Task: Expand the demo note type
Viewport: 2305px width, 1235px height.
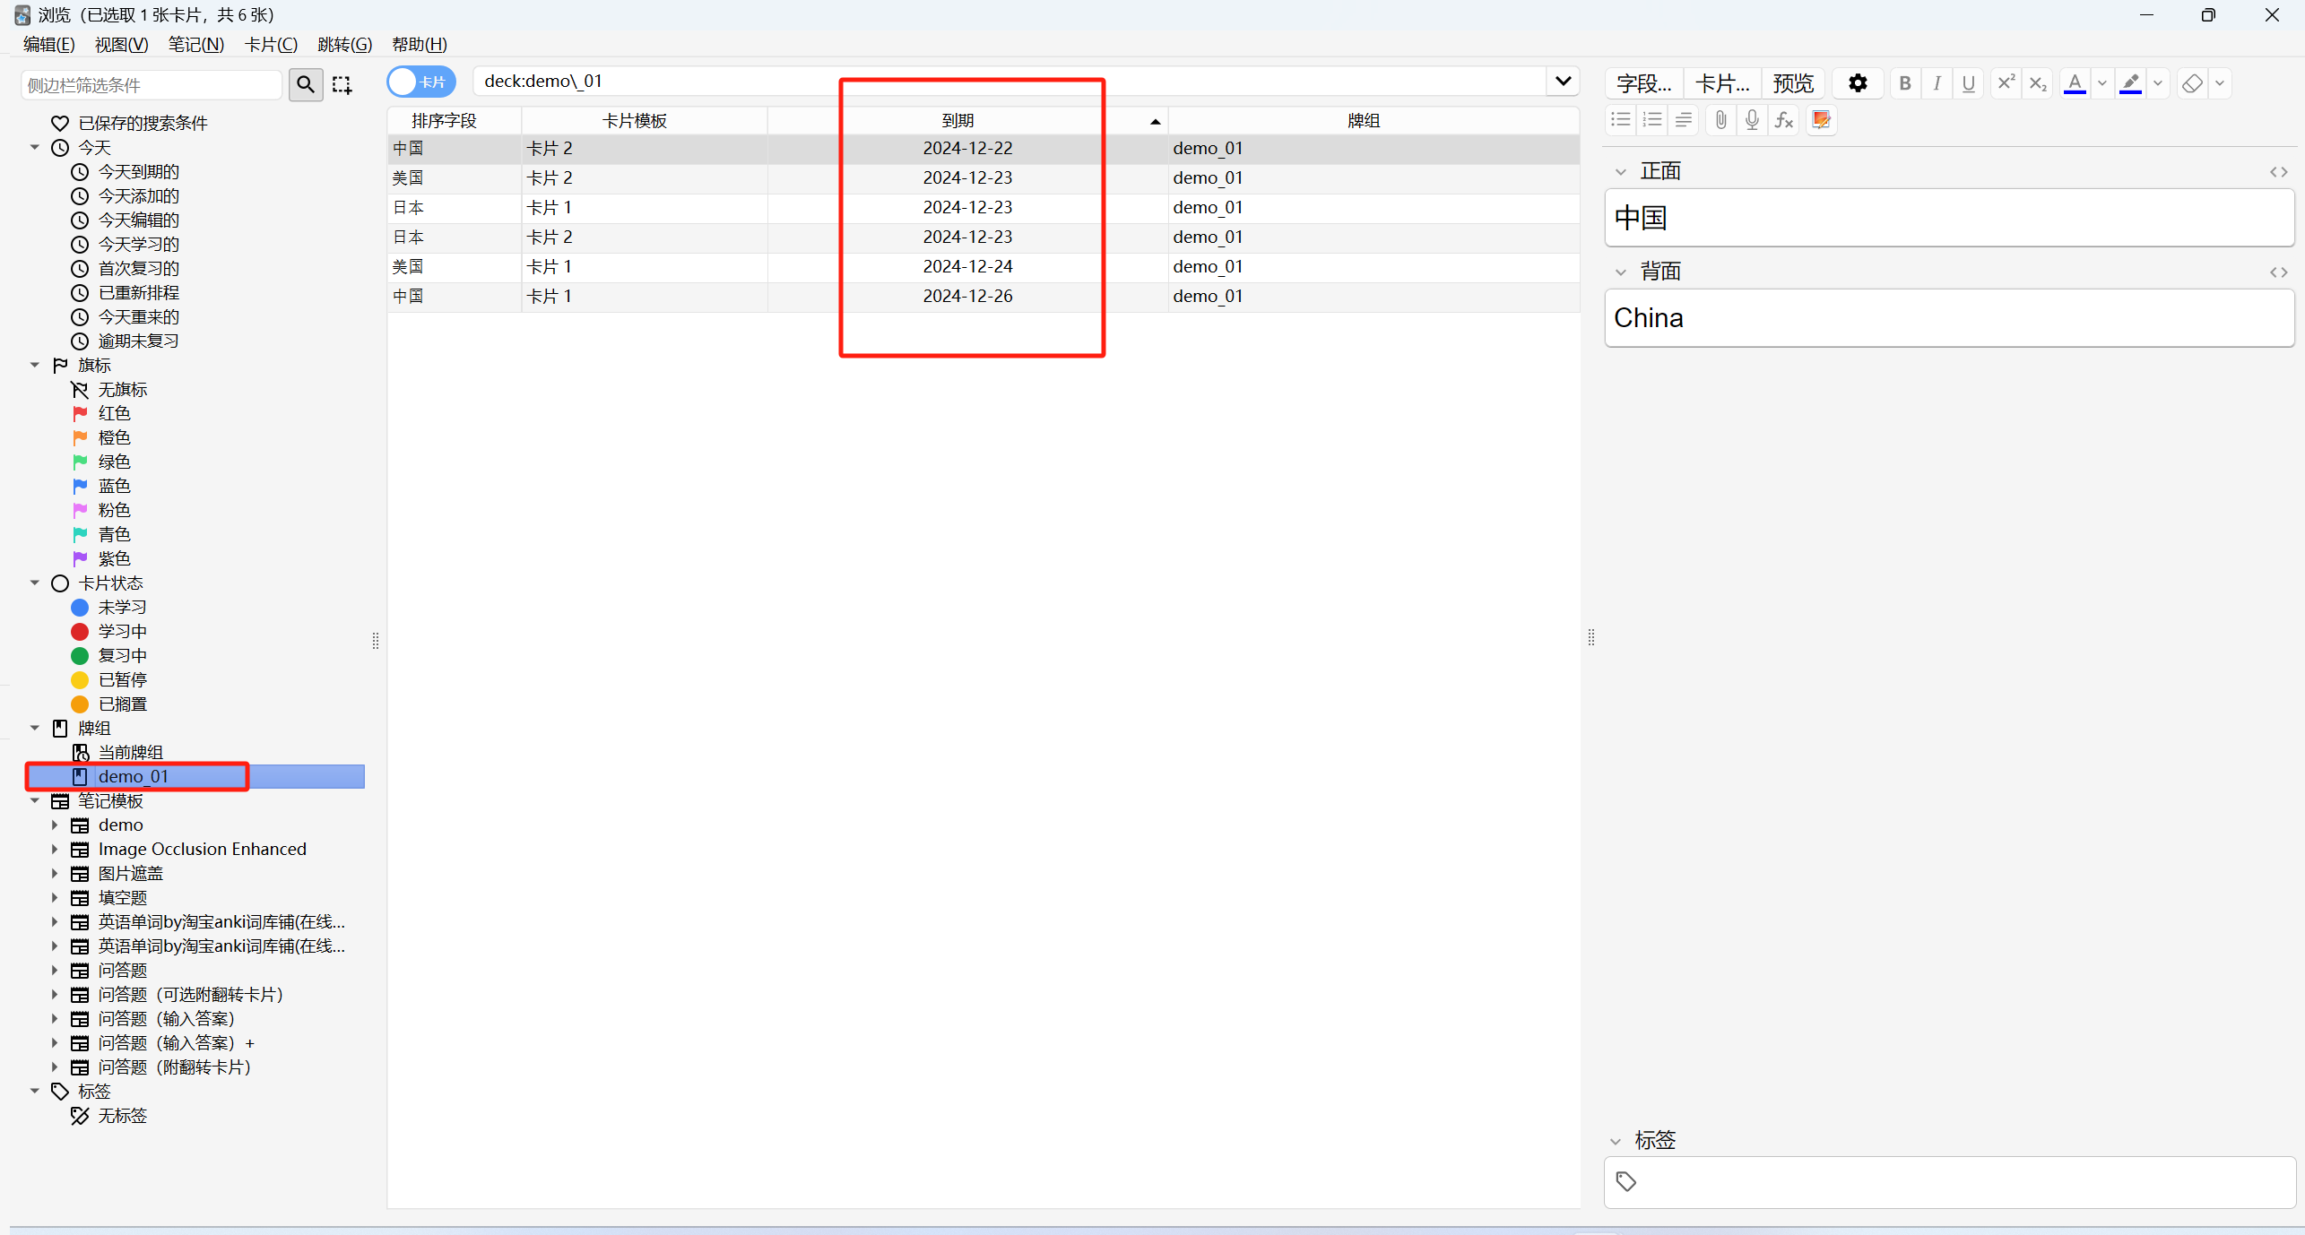Action: tap(55, 825)
